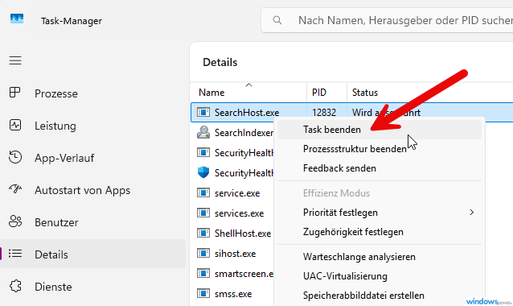Image resolution: width=513 pixels, height=306 pixels.
Task: Open the hamburger navigation menu
Action: coord(15,60)
